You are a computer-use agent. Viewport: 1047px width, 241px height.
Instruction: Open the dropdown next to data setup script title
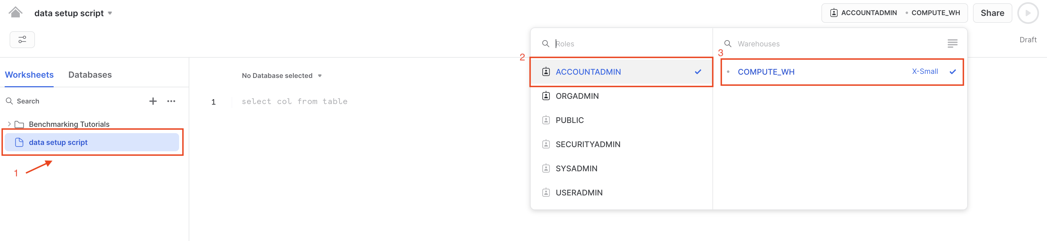(110, 13)
